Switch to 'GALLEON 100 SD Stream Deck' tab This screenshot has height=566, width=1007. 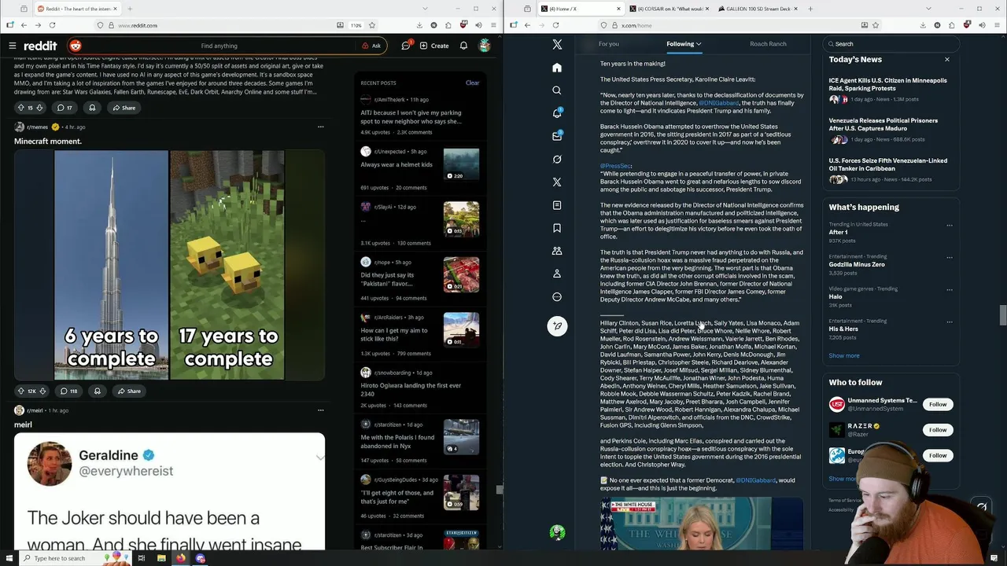758,9
